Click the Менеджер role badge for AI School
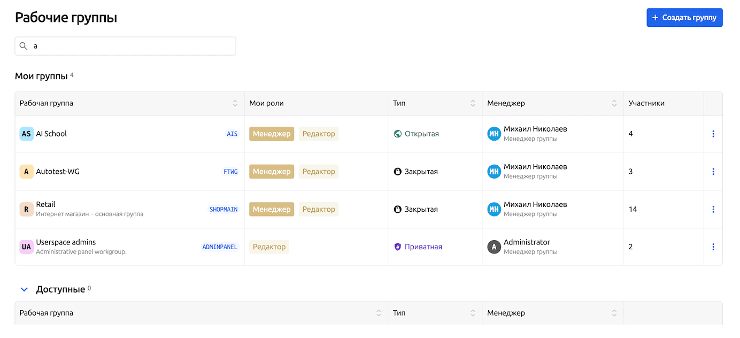The width and height of the screenshot is (740, 338). coord(272,134)
